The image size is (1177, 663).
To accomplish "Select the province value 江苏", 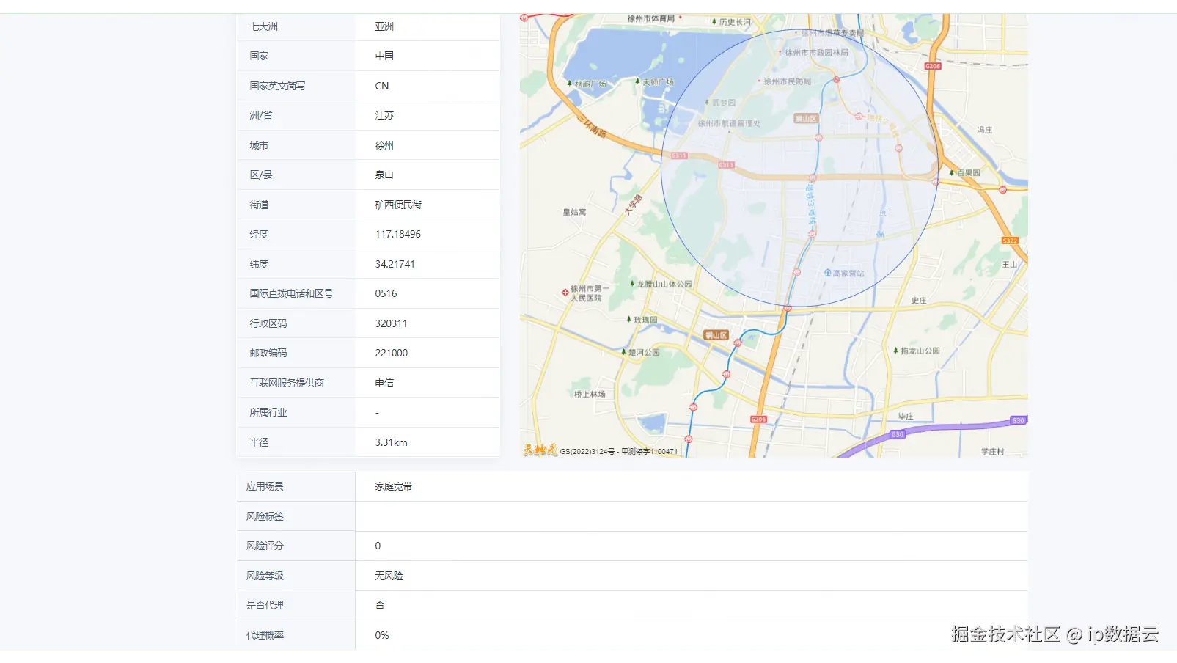I will 384,115.
